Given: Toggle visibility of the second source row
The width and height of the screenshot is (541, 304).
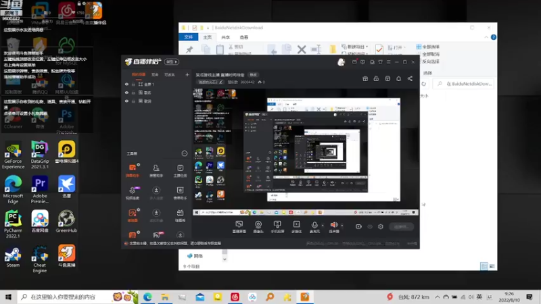Looking at the screenshot, I should 126,93.
